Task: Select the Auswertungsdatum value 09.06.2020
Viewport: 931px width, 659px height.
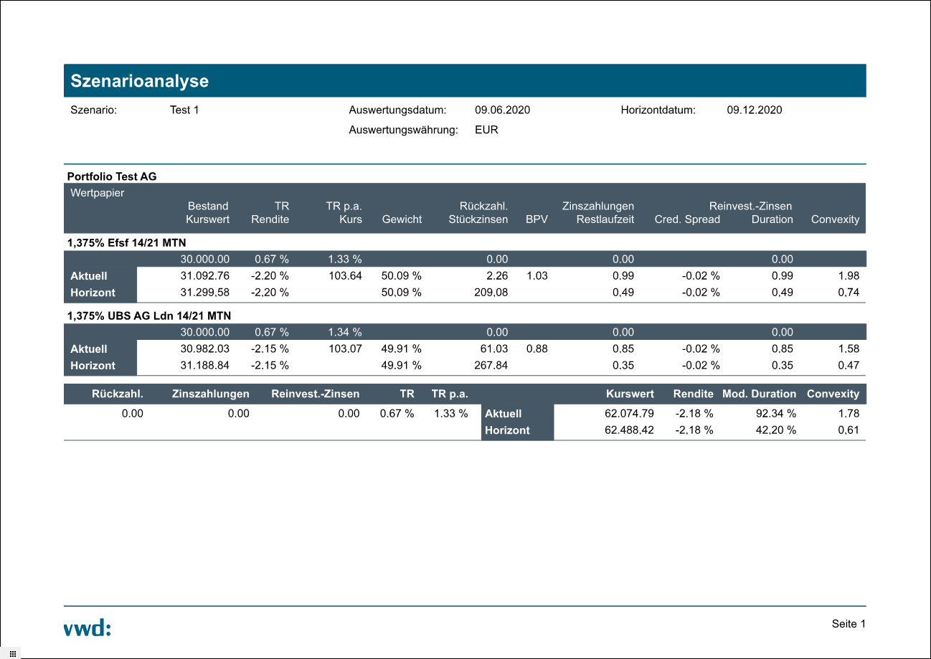Action: [502, 110]
